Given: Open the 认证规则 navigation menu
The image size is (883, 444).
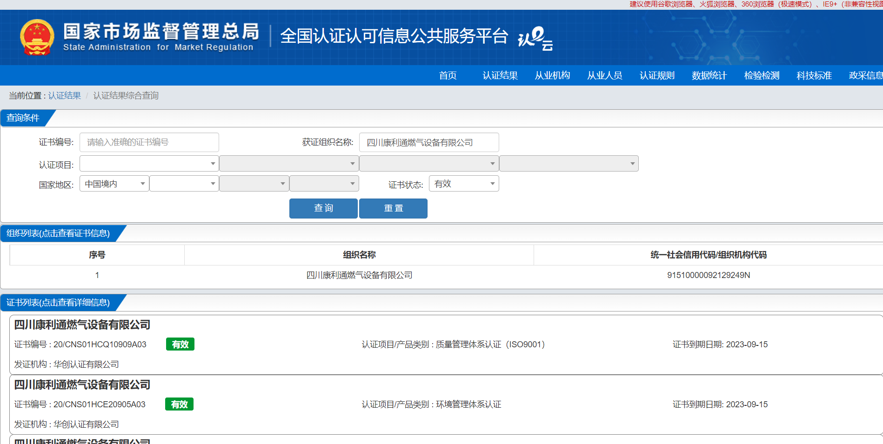Looking at the screenshot, I should [657, 75].
